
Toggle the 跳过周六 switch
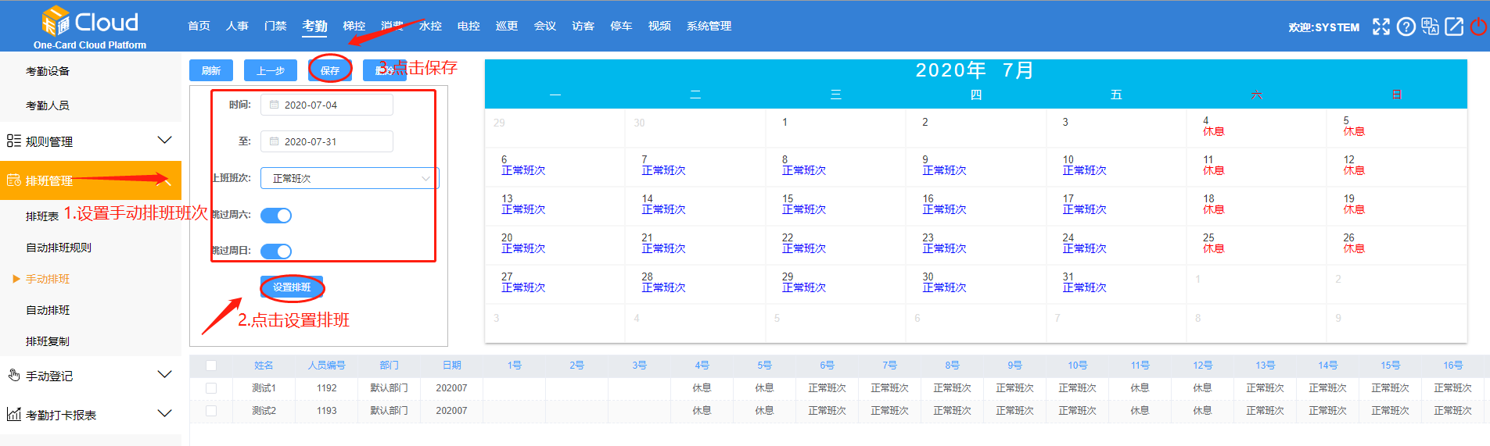pyautogui.click(x=276, y=216)
